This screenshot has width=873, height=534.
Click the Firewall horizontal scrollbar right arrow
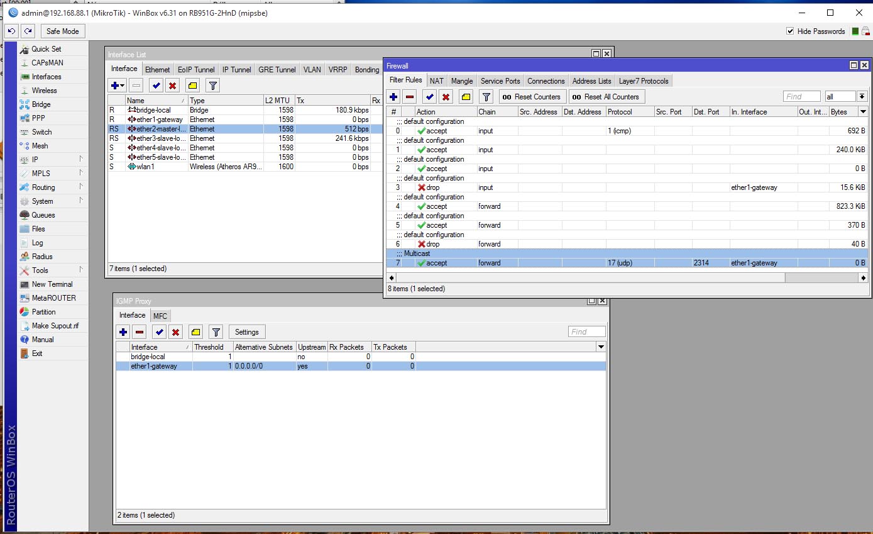click(864, 277)
